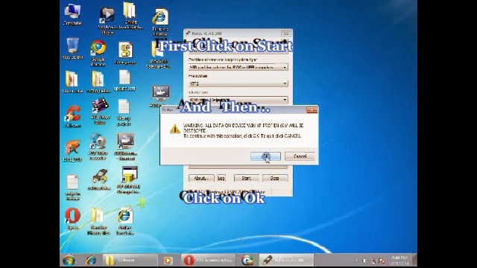Viewport: 477px width, 268px height.
Task: Open the AVS Media Player shortcut
Action: pyautogui.click(x=107, y=21)
